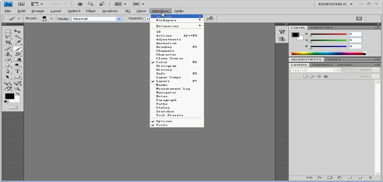Select the Path Selection tool
The height and width of the screenshot is (182, 383).
(8, 77)
